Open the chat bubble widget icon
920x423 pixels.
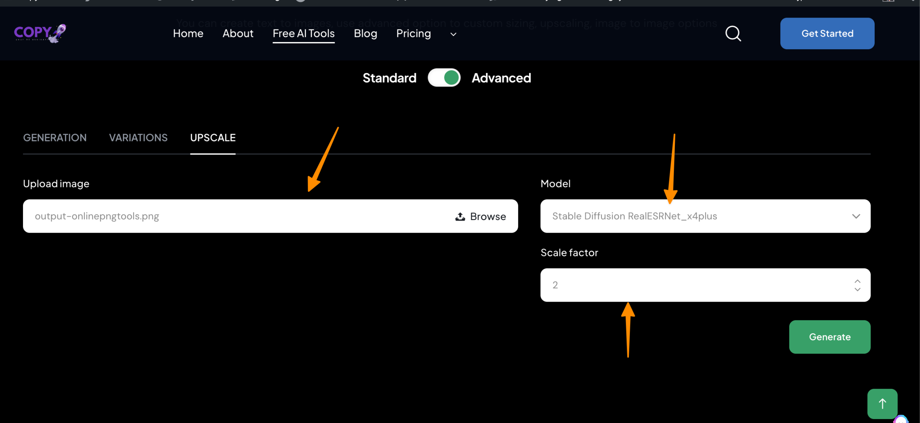pos(901,420)
